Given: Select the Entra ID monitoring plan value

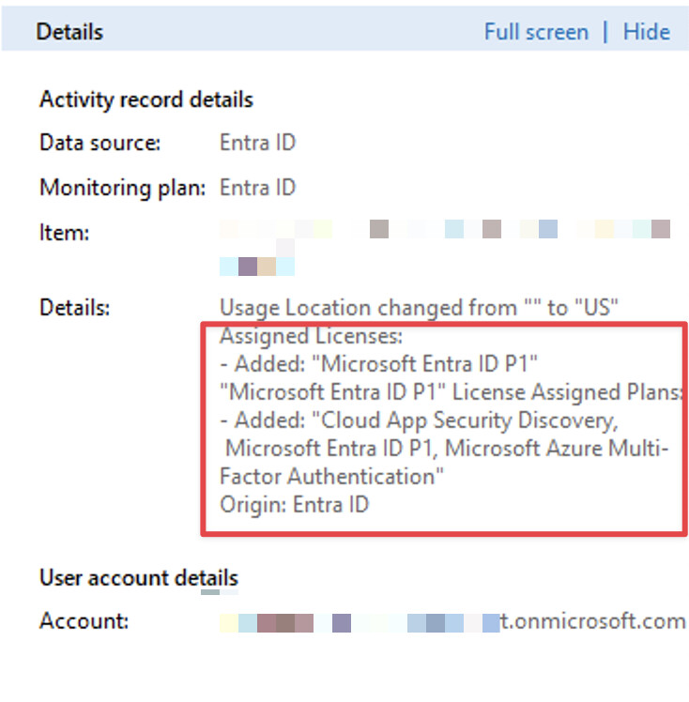Looking at the screenshot, I should coord(257,188).
